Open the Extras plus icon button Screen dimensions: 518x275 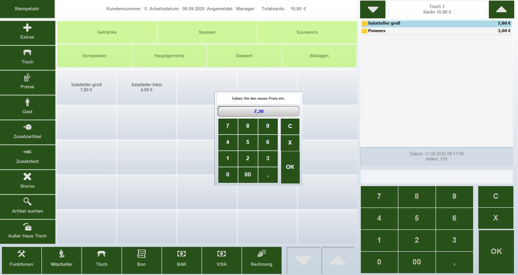click(x=27, y=33)
